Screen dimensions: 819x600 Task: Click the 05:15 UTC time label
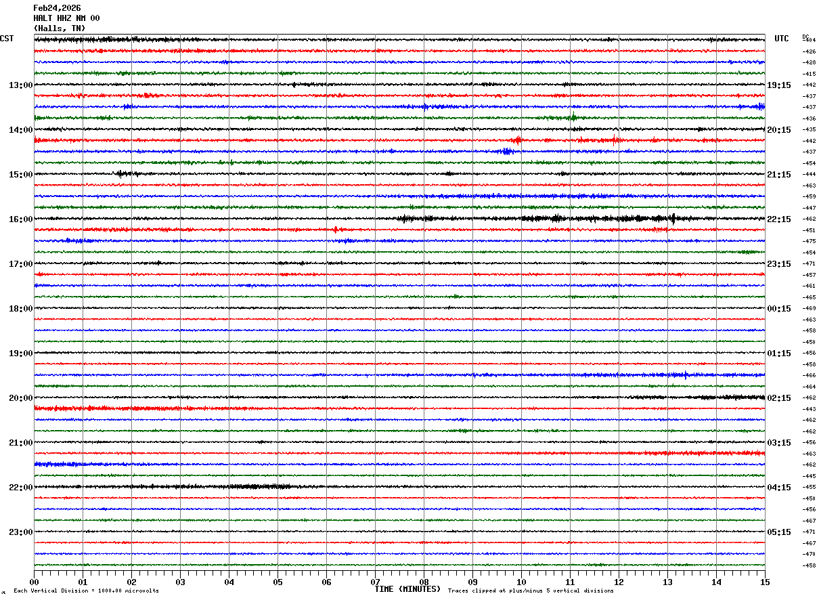click(x=779, y=532)
